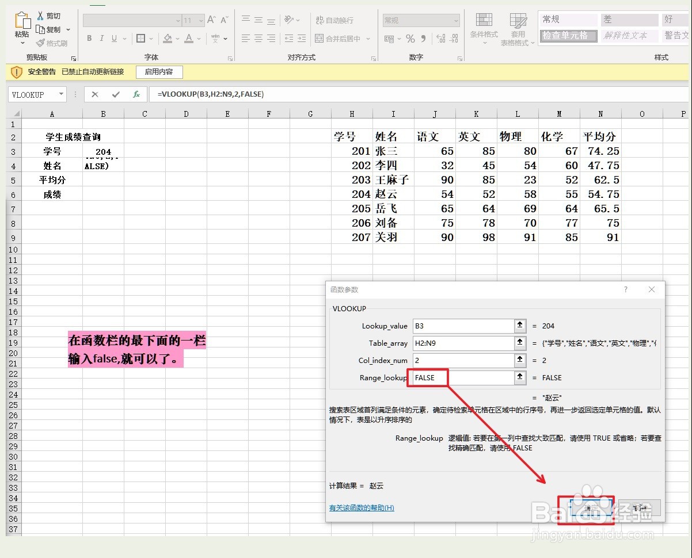Open the number format (常规) dropdown

455,20
